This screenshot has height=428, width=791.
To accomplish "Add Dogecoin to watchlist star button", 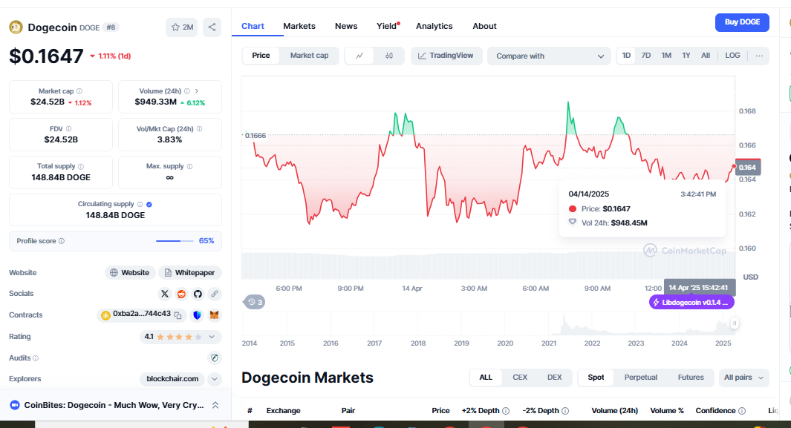I will click(x=182, y=27).
